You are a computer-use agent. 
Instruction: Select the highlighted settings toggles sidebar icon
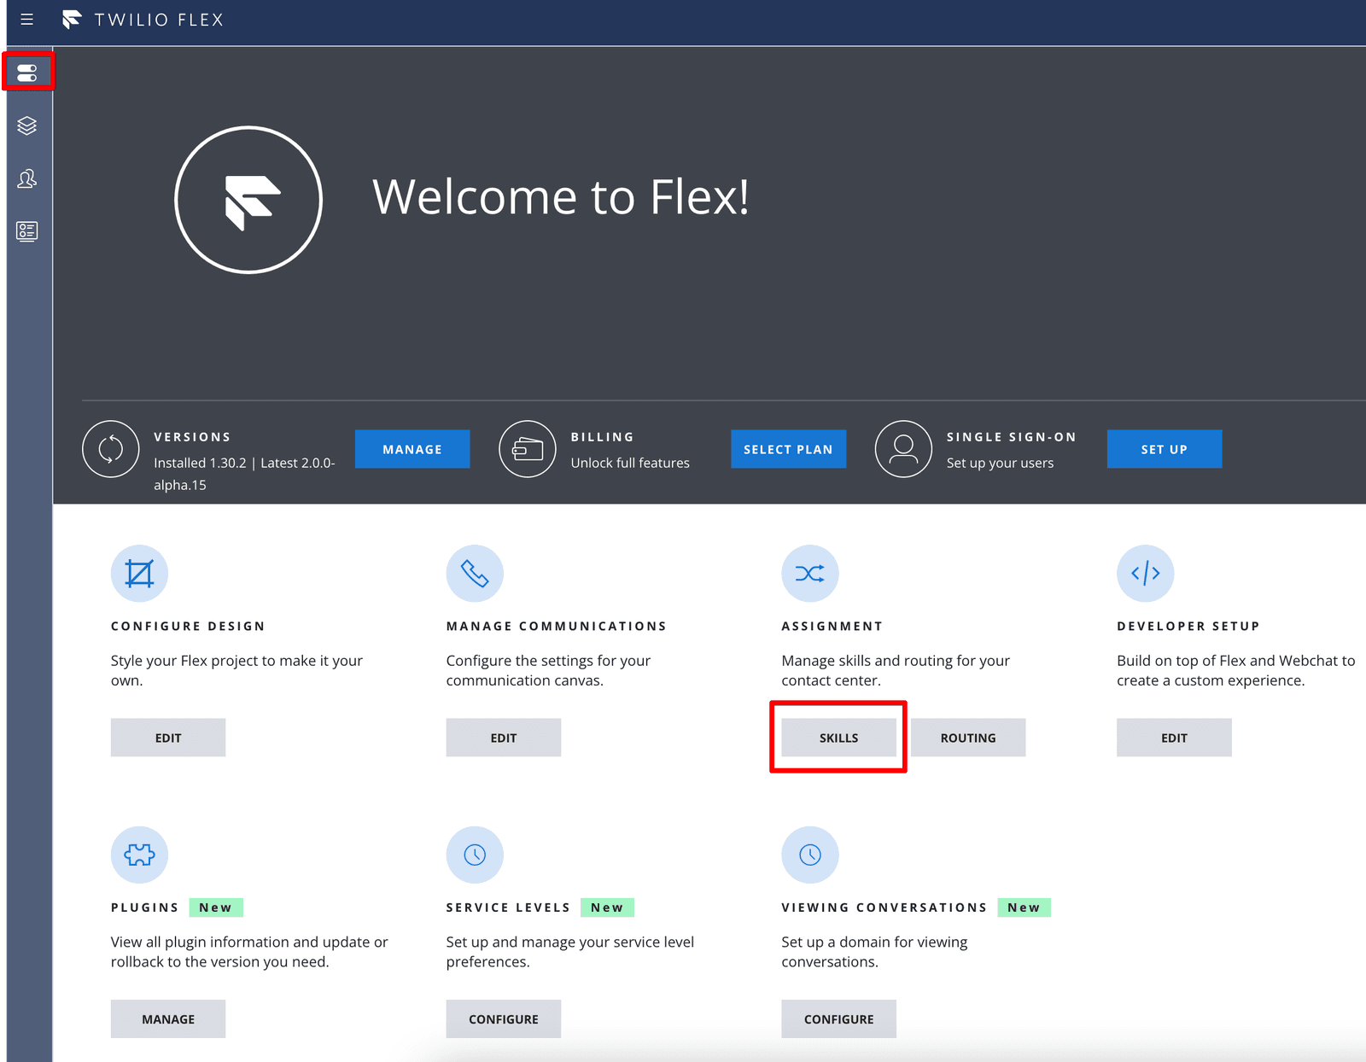click(27, 72)
